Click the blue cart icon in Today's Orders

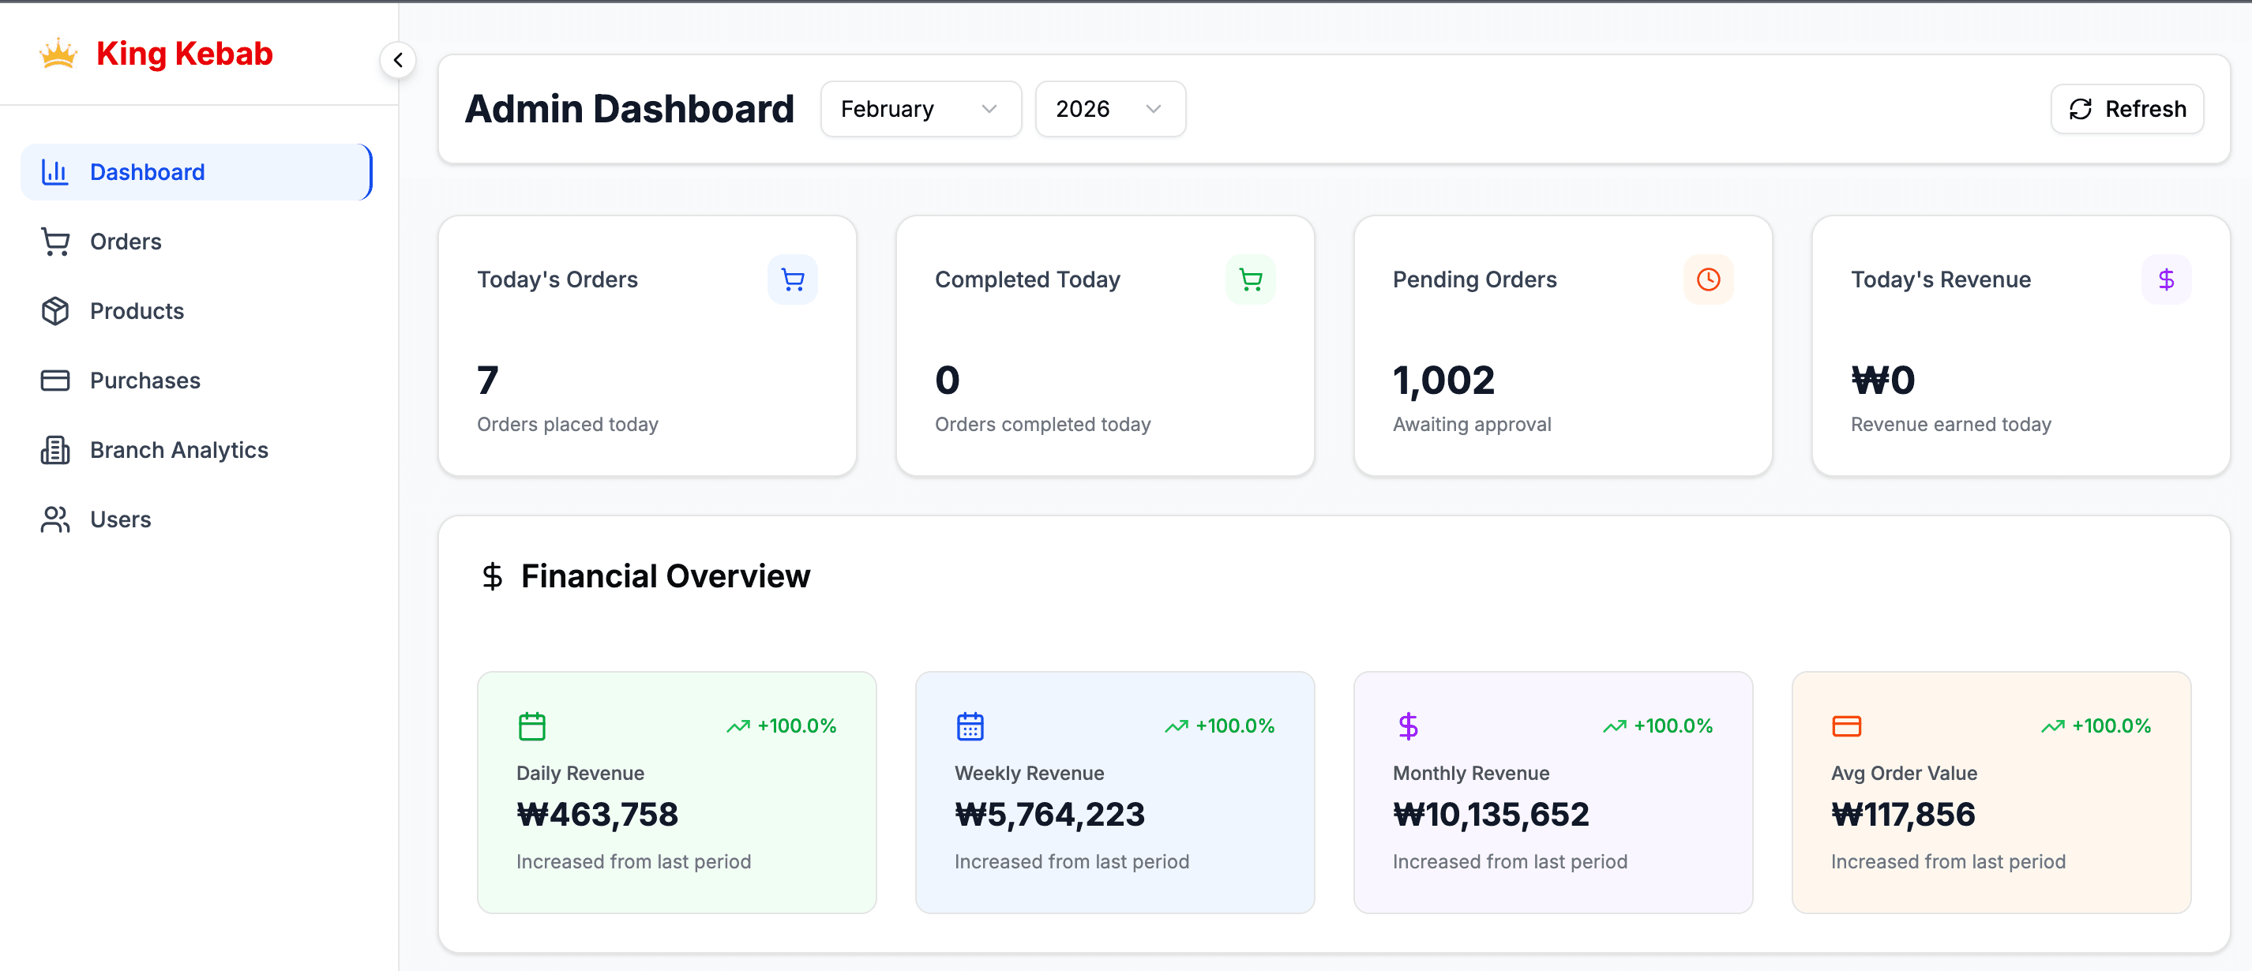tap(792, 279)
